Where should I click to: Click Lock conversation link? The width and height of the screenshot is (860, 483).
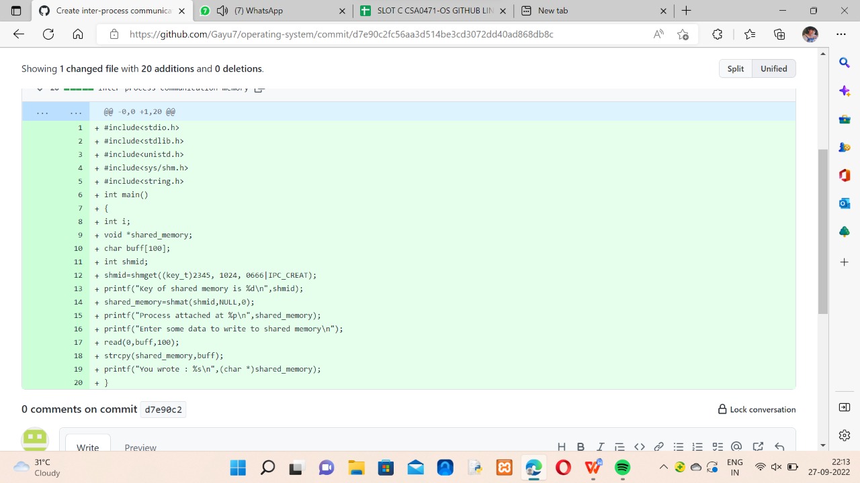757,409
